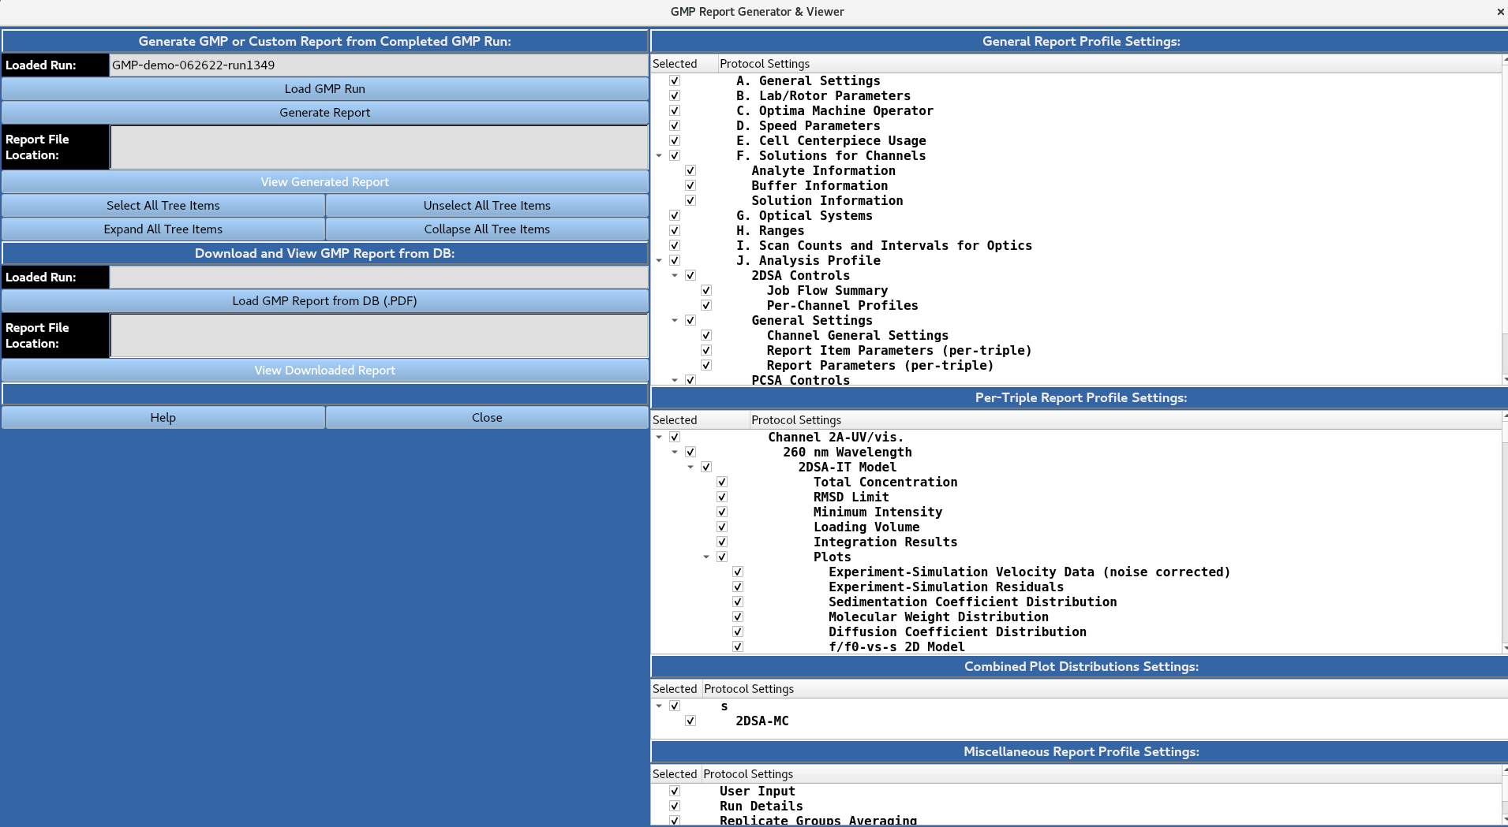Disable Buffer Information checkbox
This screenshot has height=827, width=1508.
(x=690, y=184)
